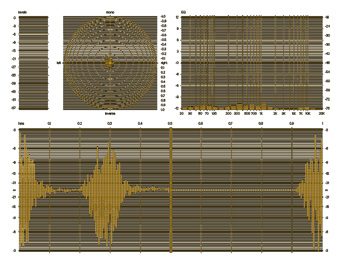This screenshot has width=341, height=266.
Task: Click the 2K label on the EQ axis
Action: [x=275, y=113]
